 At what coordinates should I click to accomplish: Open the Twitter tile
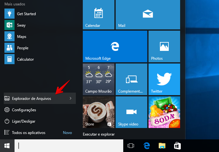point(164,79)
